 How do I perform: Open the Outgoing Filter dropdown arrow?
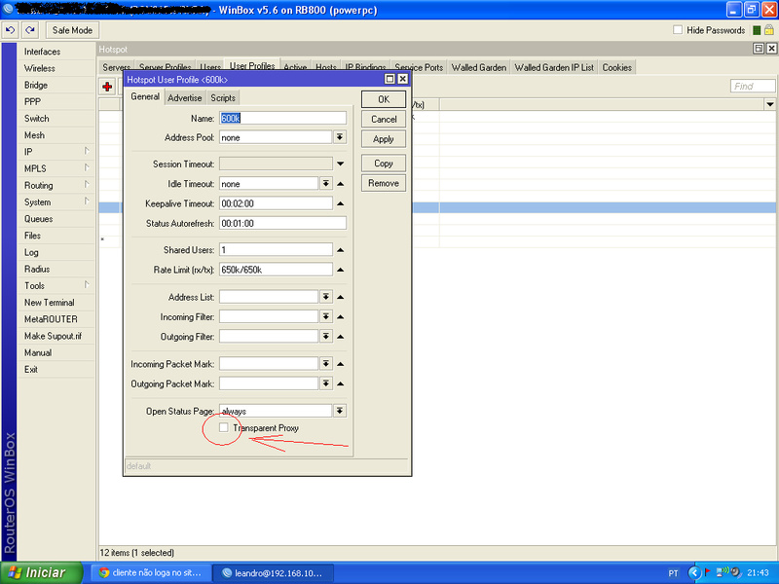pos(326,336)
